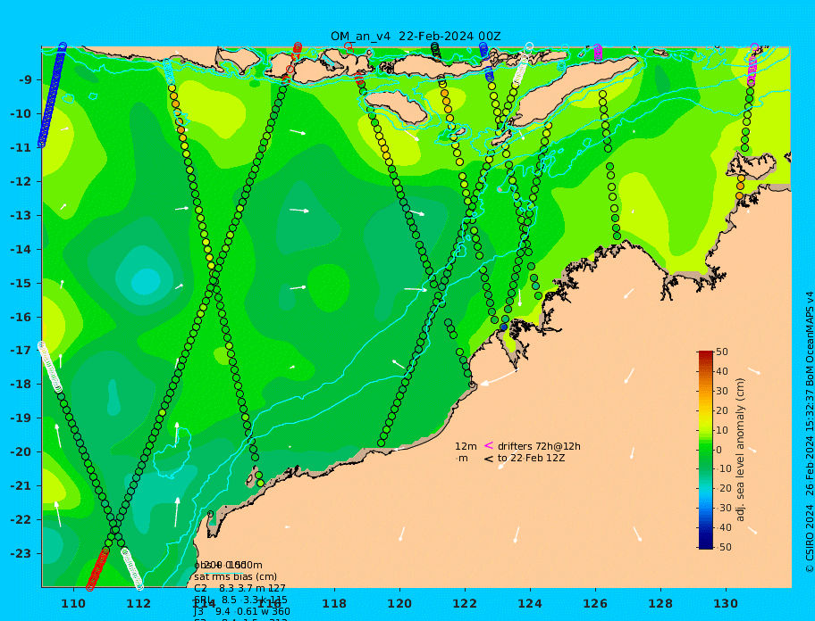The width and height of the screenshot is (815, 621).
Task: Click the sea level anomaly color bar
Action: pyautogui.click(x=705, y=450)
